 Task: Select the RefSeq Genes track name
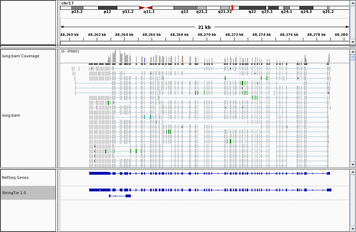pyautogui.click(x=15, y=177)
